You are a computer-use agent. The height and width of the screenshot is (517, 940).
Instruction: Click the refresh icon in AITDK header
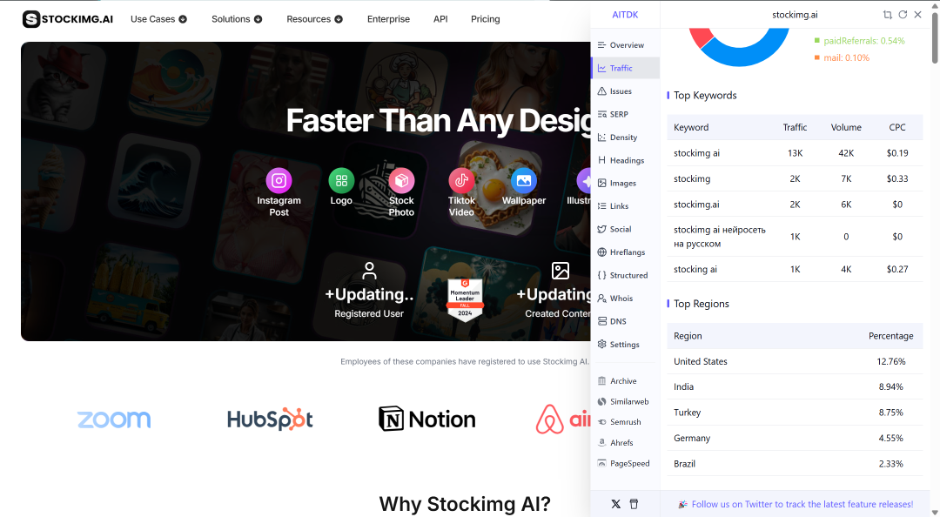903,15
